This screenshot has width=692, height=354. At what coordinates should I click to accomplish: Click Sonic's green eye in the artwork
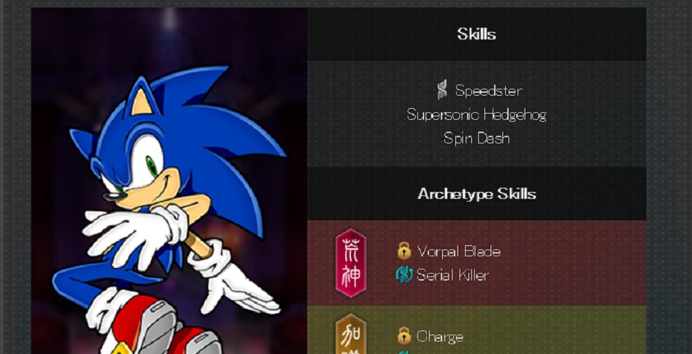click(152, 166)
